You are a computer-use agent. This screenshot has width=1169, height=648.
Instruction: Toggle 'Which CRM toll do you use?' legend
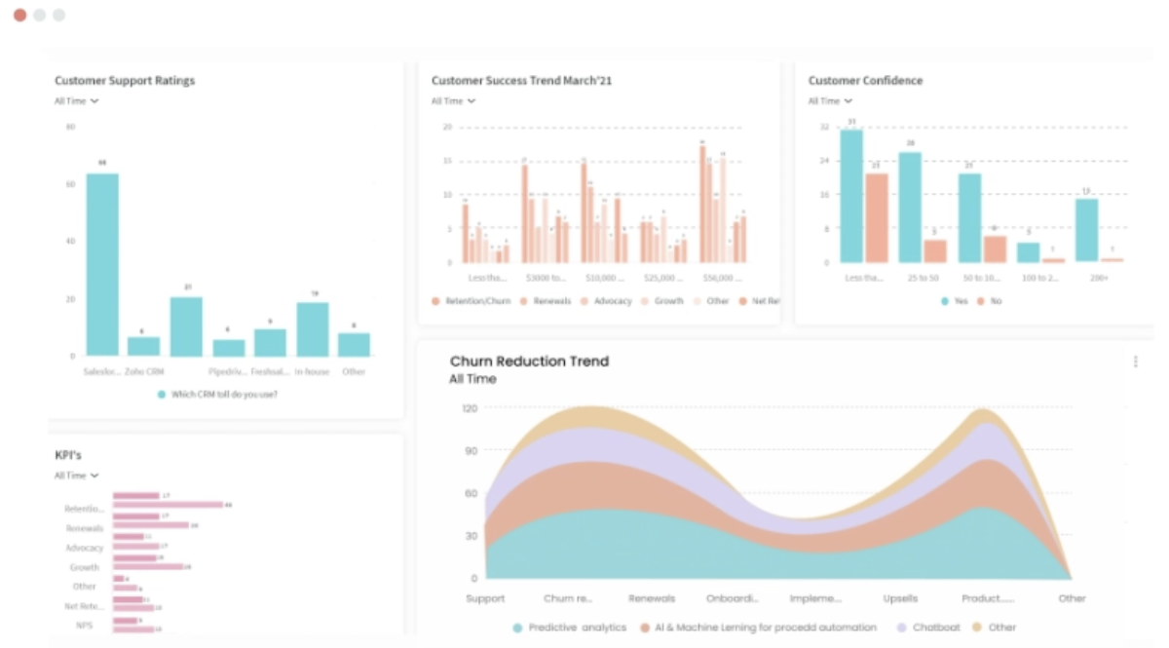tap(217, 395)
